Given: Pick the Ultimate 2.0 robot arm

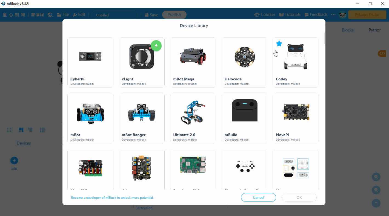Looking at the screenshot, I should (193, 118).
